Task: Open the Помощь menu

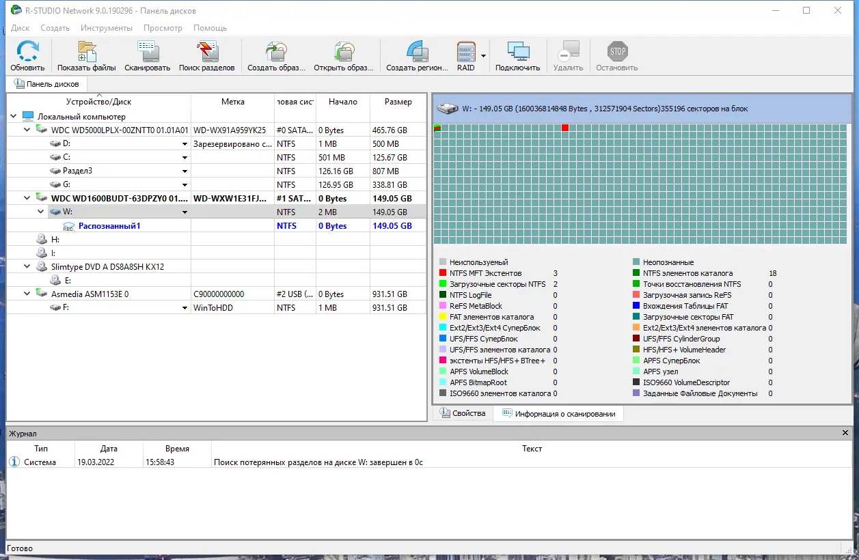Action: click(x=210, y=28)
